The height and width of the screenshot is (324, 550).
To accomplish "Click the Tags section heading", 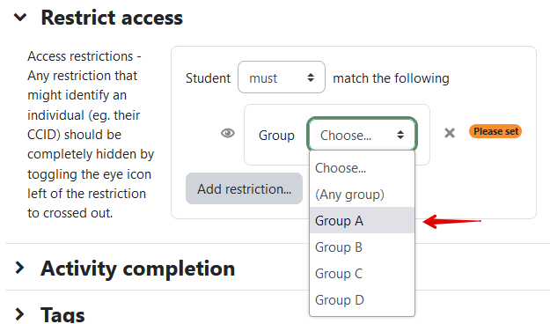I will click(62, 314).
